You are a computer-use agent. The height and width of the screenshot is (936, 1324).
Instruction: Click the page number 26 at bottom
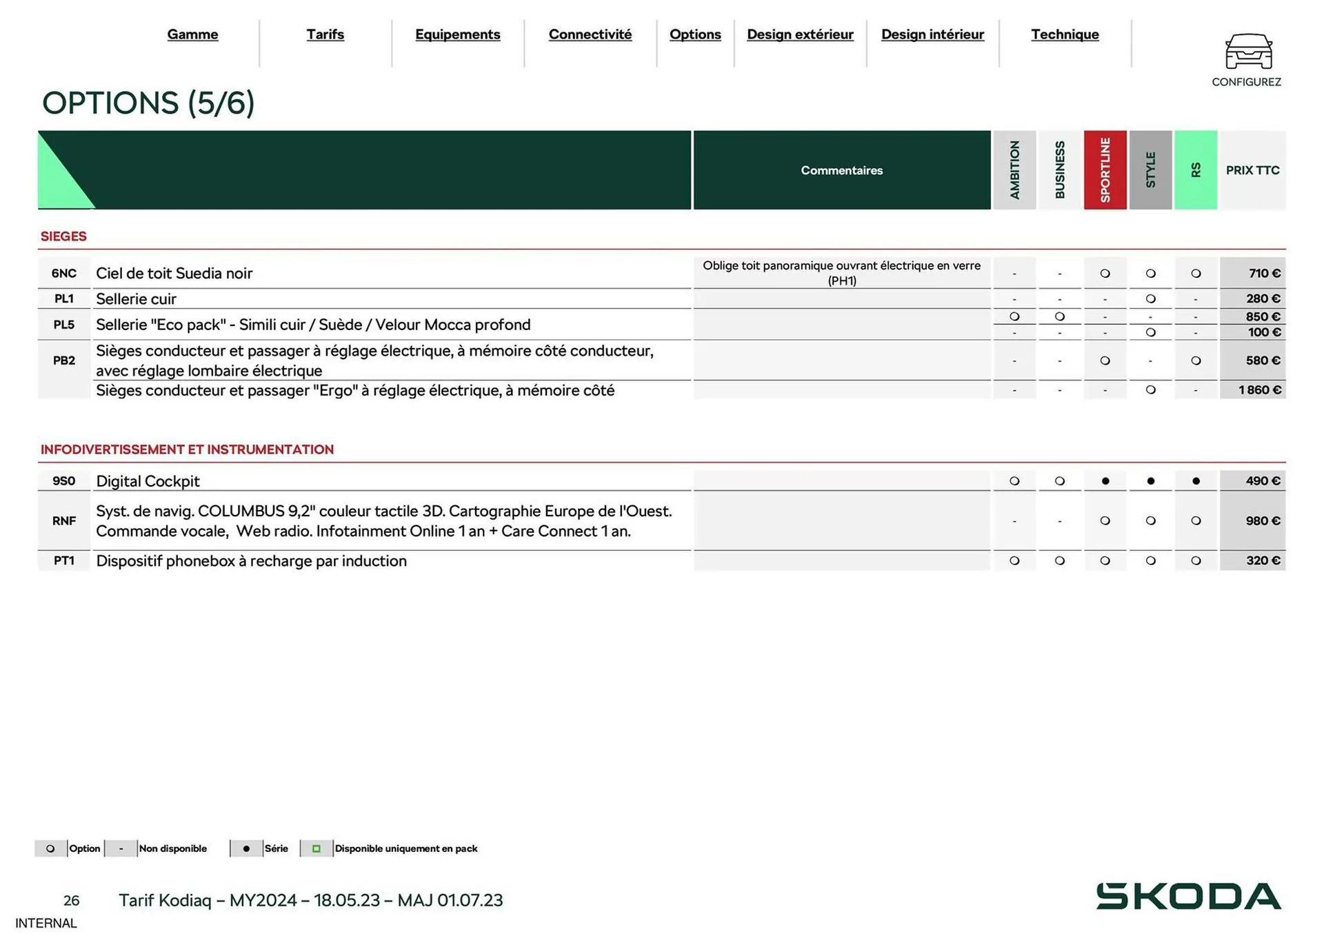coord(71,900)
